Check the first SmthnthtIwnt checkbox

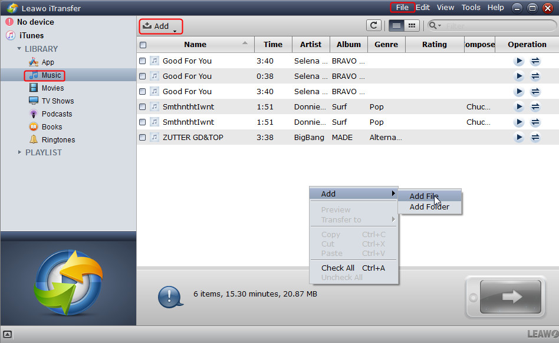point(142,106)
